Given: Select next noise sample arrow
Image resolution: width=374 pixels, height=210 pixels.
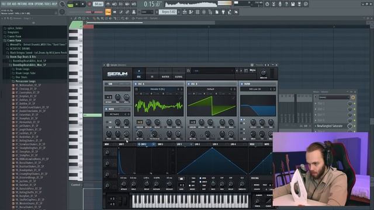Looking at the screenshot, I should coord(129,114).
